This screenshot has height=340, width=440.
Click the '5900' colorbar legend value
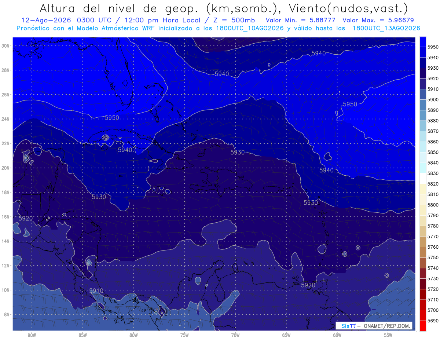pos(433,99)
